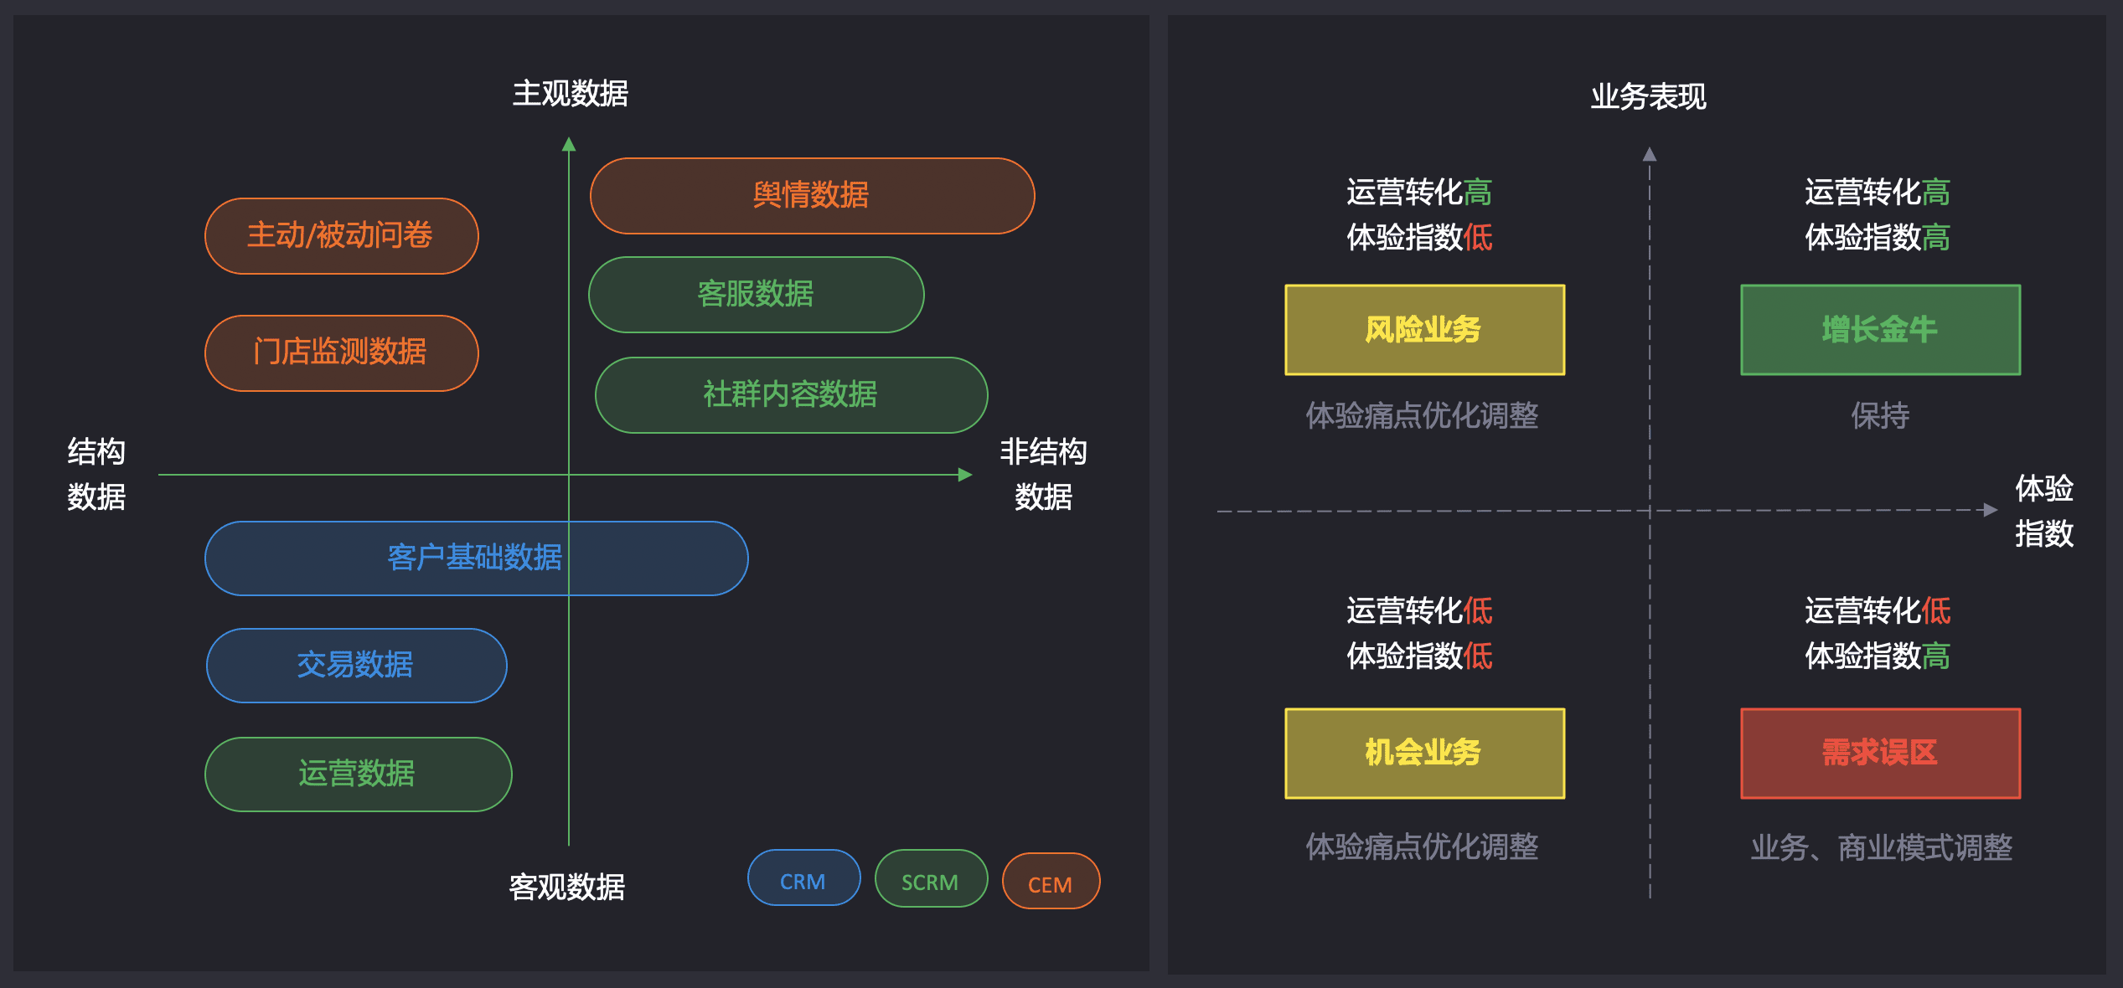Click the 业务表现 axis title
This screenshot has height=988, width=2123.
coord(1649,96)
